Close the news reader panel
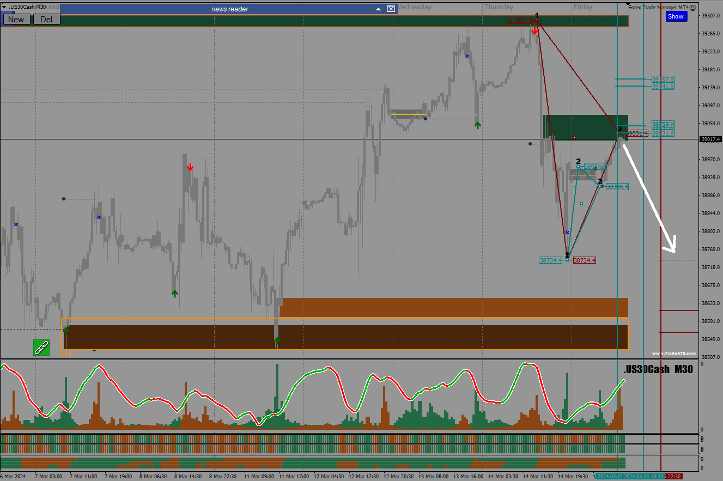The image size is (723, 481). [x=391, y=9]
